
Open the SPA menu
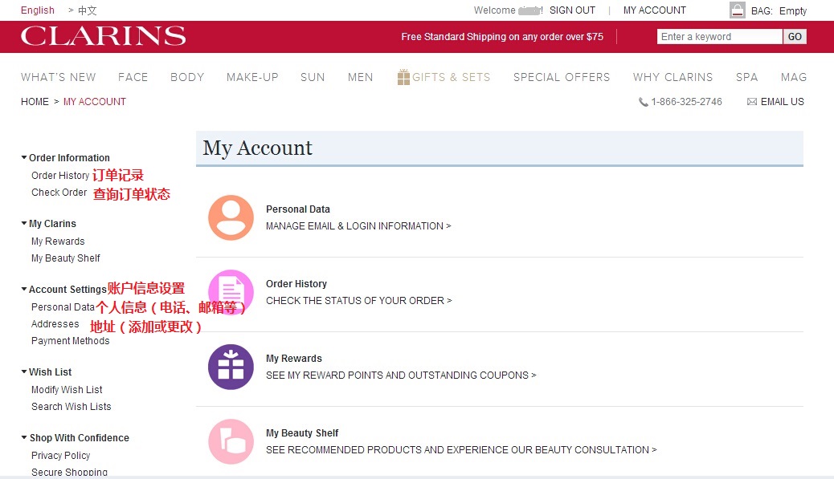point(746,77)
